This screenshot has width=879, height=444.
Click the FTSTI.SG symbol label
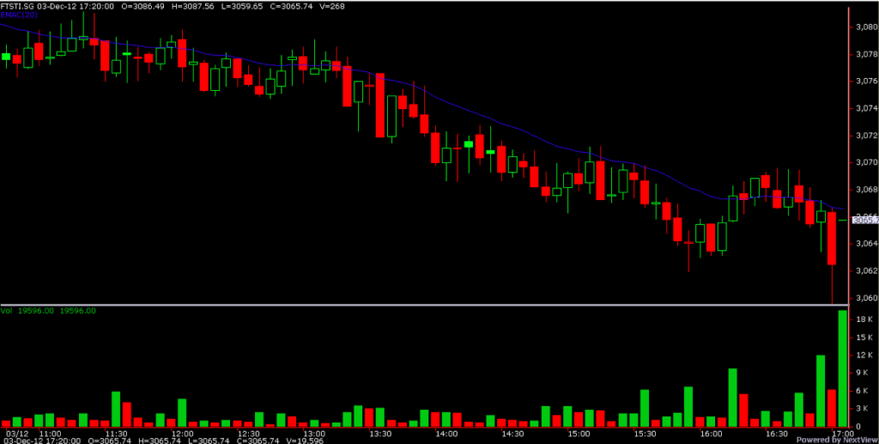(18, 5)
